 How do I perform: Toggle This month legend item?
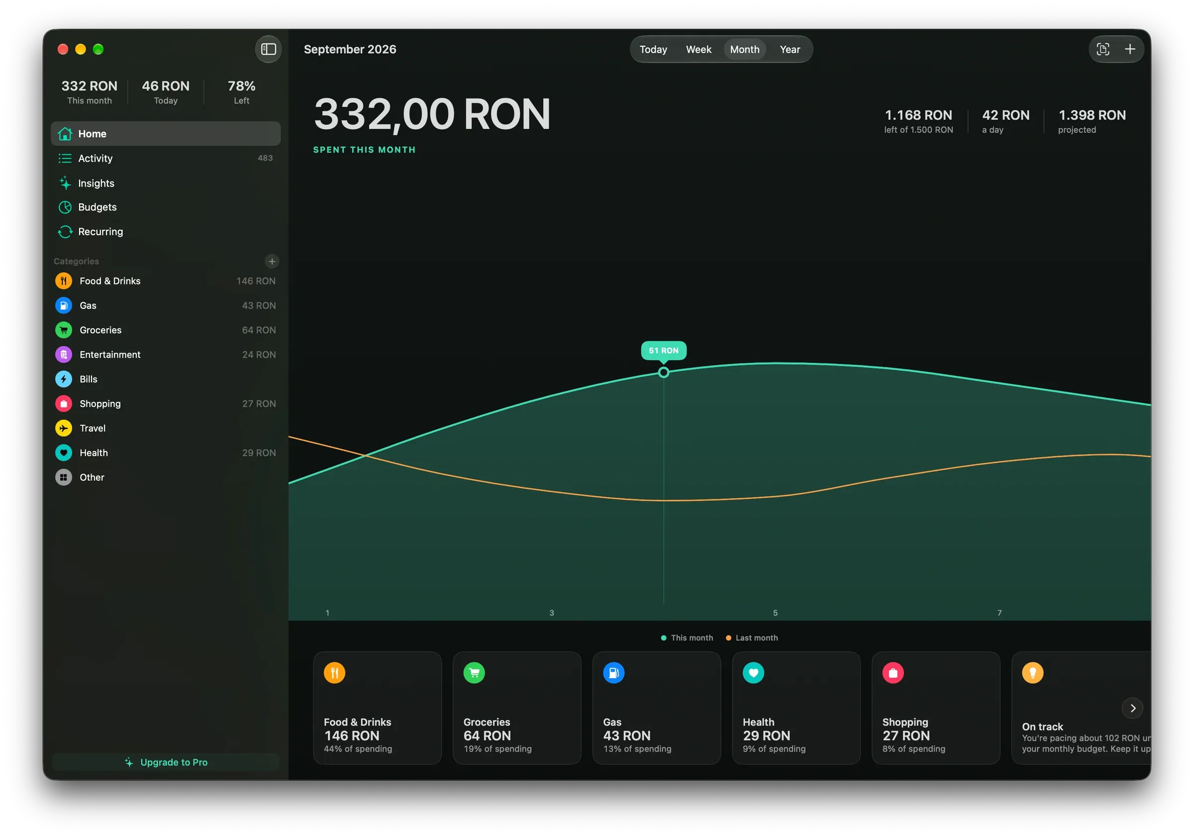click(x=687, y=638)
